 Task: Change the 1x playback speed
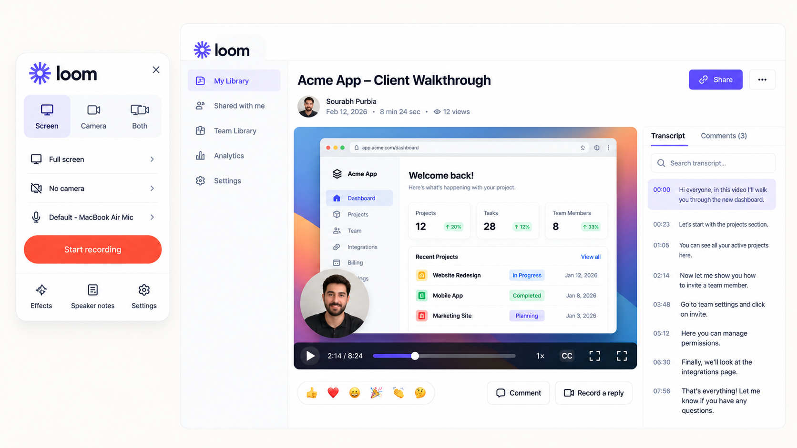(x=540, y=356)
